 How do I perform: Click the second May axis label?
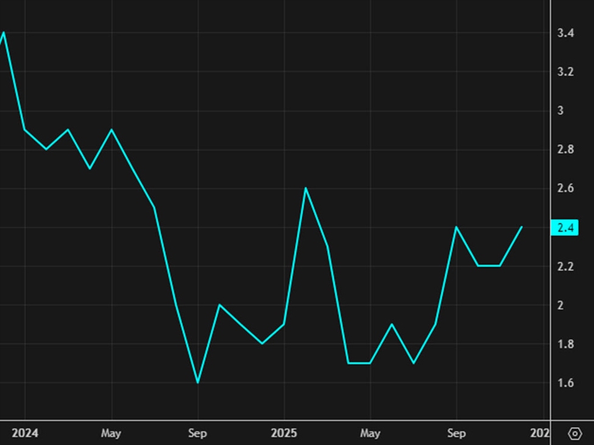(x=370, y=433)
